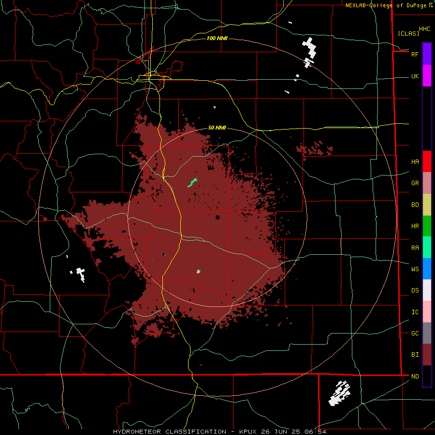
Task: Click the HR green legend swatch
Action: [x=427, y=226]
